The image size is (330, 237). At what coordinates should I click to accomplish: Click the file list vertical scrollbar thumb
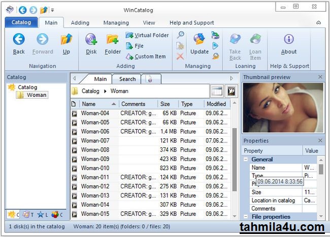234,160
